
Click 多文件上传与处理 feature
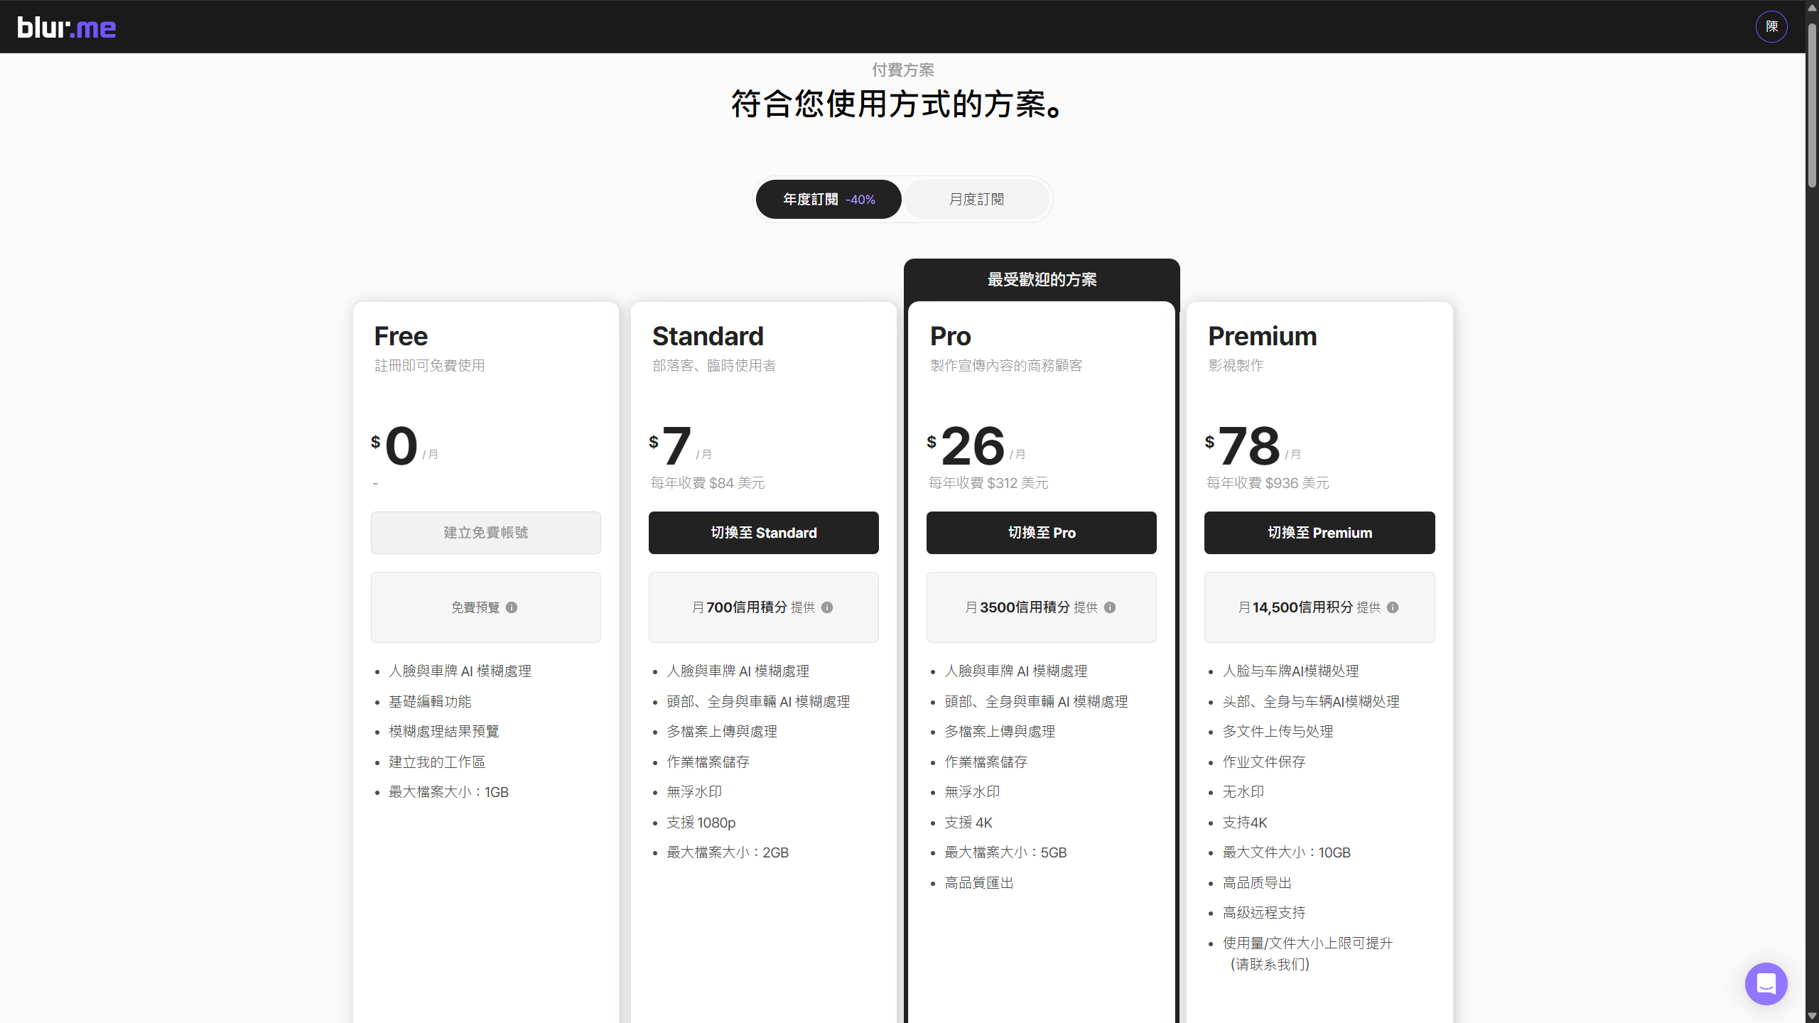click(1278, 732)
